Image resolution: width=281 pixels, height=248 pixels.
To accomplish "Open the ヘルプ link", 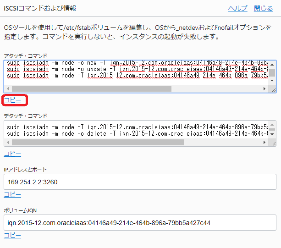I will pyautogui.click(x=237, y=8).
